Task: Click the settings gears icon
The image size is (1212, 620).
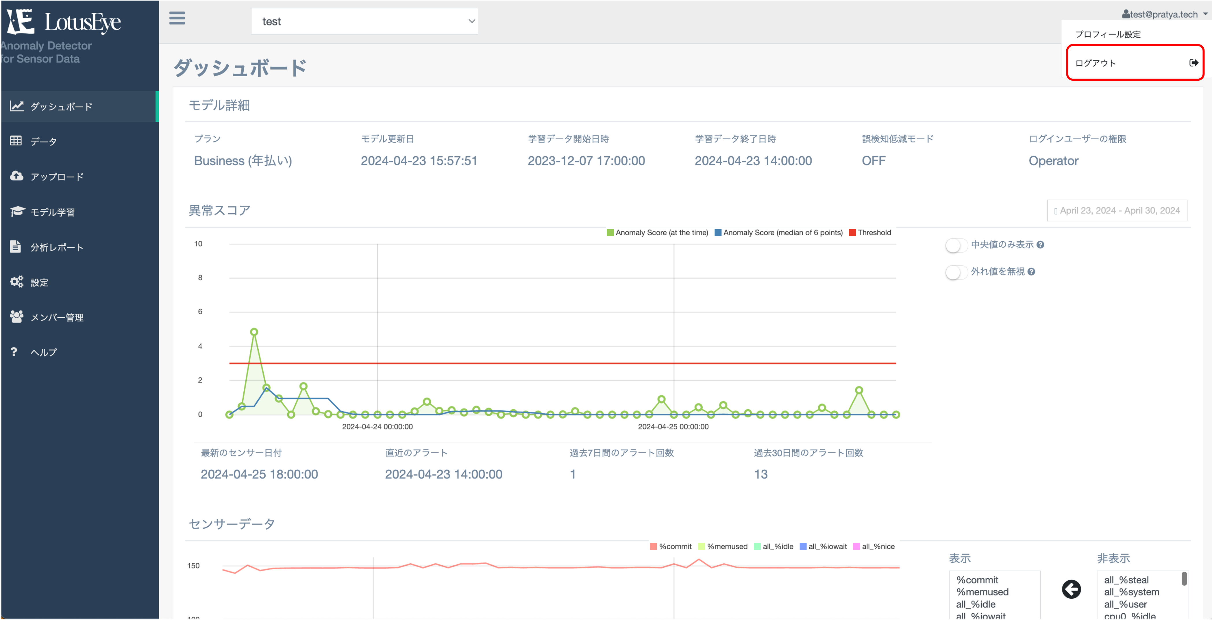Action: (16, 281)
